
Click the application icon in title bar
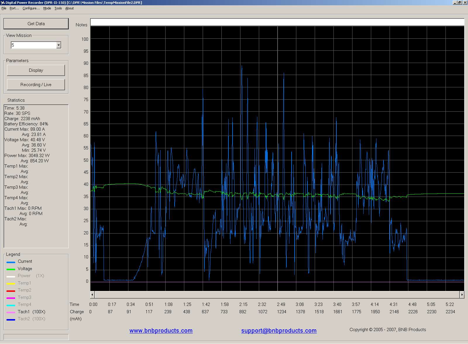click(x=3, y=3)
